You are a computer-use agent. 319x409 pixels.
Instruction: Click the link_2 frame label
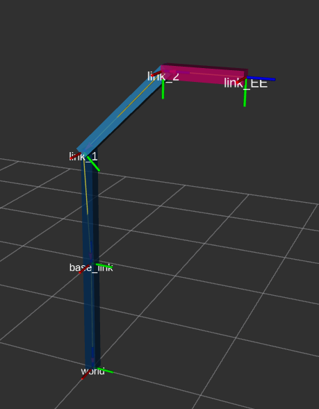163,76
